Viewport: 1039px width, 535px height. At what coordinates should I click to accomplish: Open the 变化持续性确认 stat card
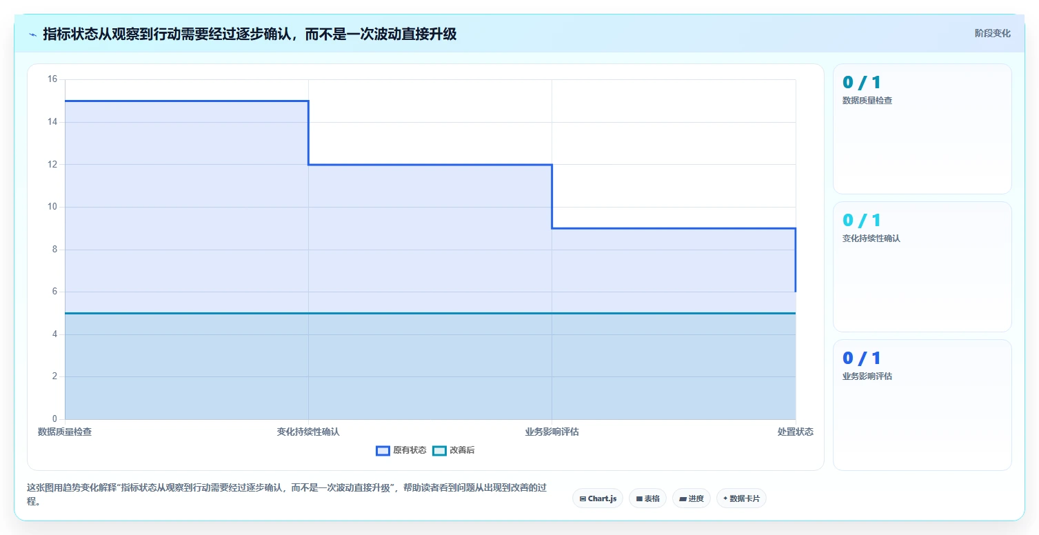(922, 267)
